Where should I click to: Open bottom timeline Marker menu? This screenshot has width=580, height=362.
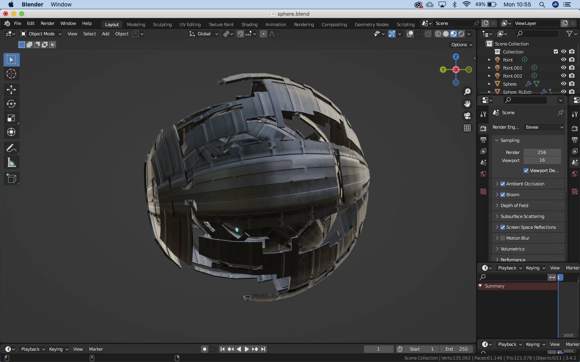point(96,349)
